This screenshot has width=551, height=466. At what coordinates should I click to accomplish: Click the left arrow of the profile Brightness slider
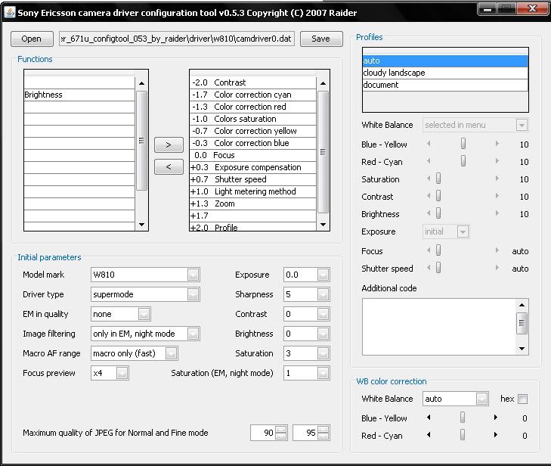pyautogui.click(x=429, y=213)
